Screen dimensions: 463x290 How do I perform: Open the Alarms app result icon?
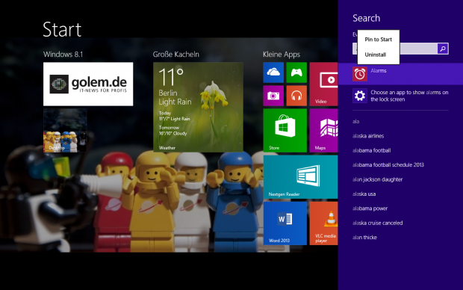[360, 74]
